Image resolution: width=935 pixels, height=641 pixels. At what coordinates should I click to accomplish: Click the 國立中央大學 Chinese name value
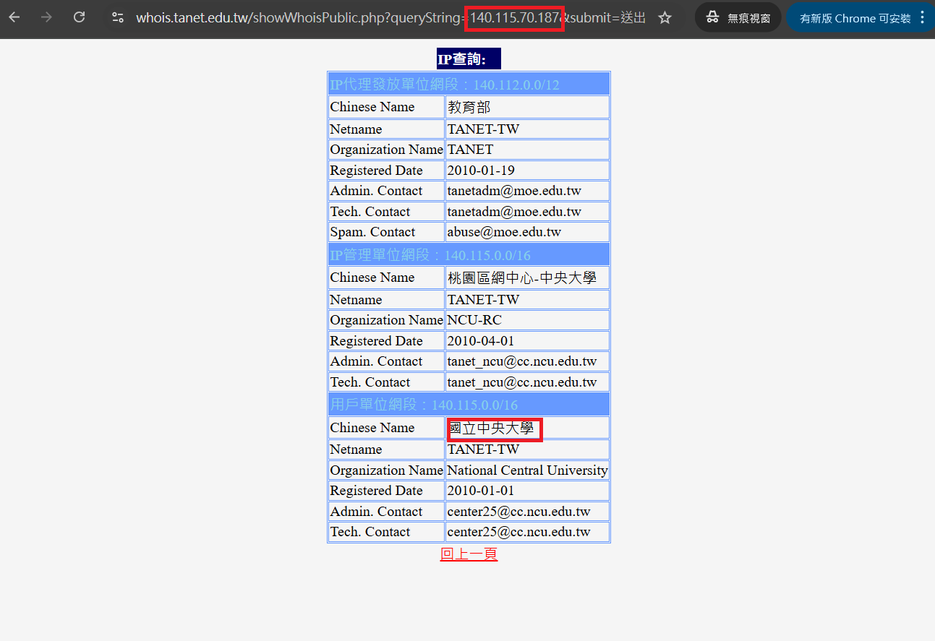[x=492, y=428]
